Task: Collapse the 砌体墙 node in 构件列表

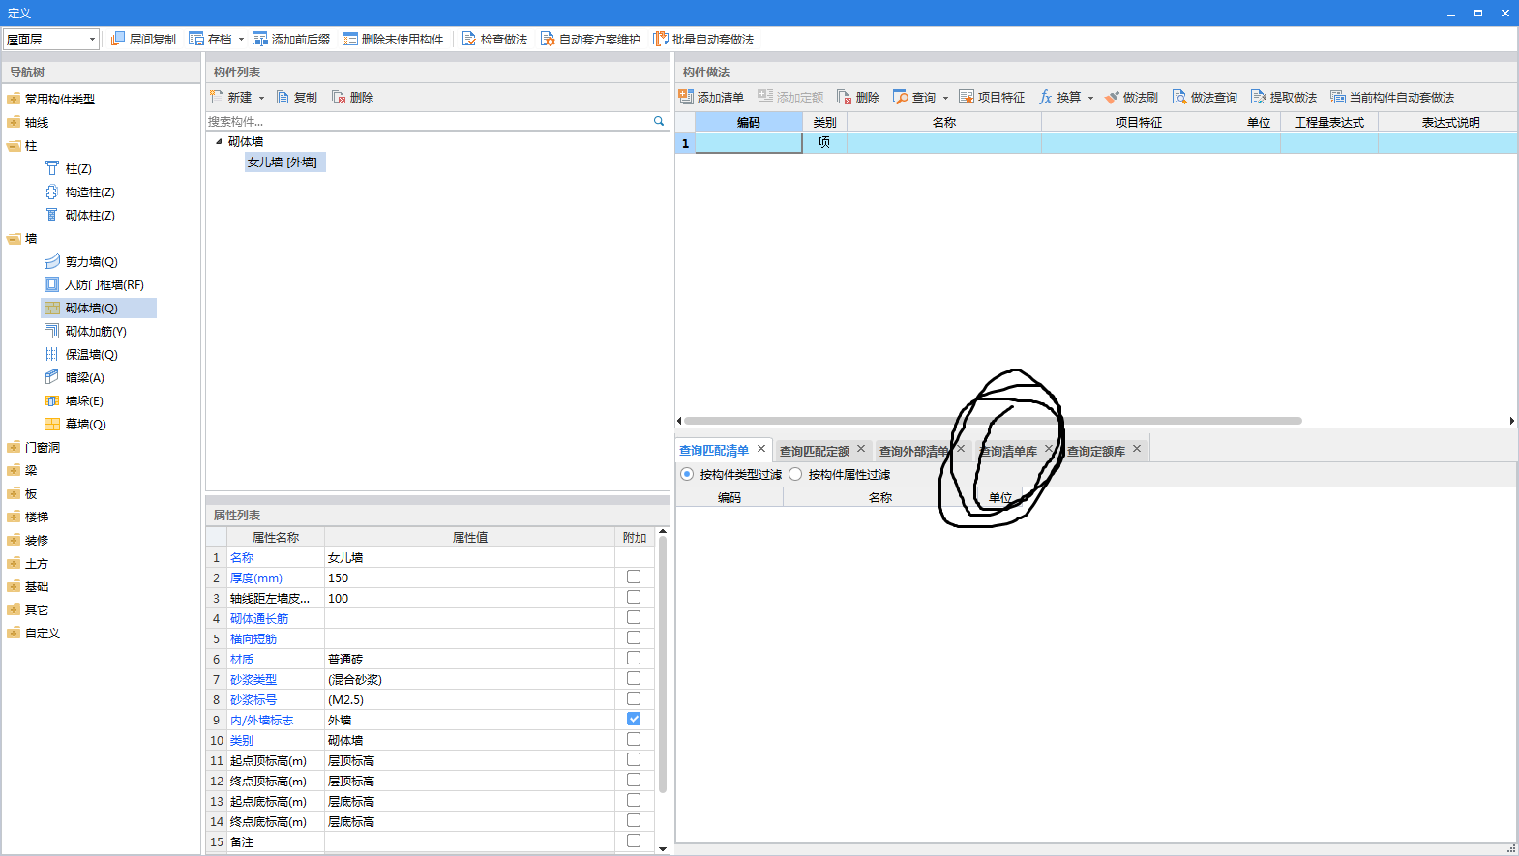Action: pos(219,141)
